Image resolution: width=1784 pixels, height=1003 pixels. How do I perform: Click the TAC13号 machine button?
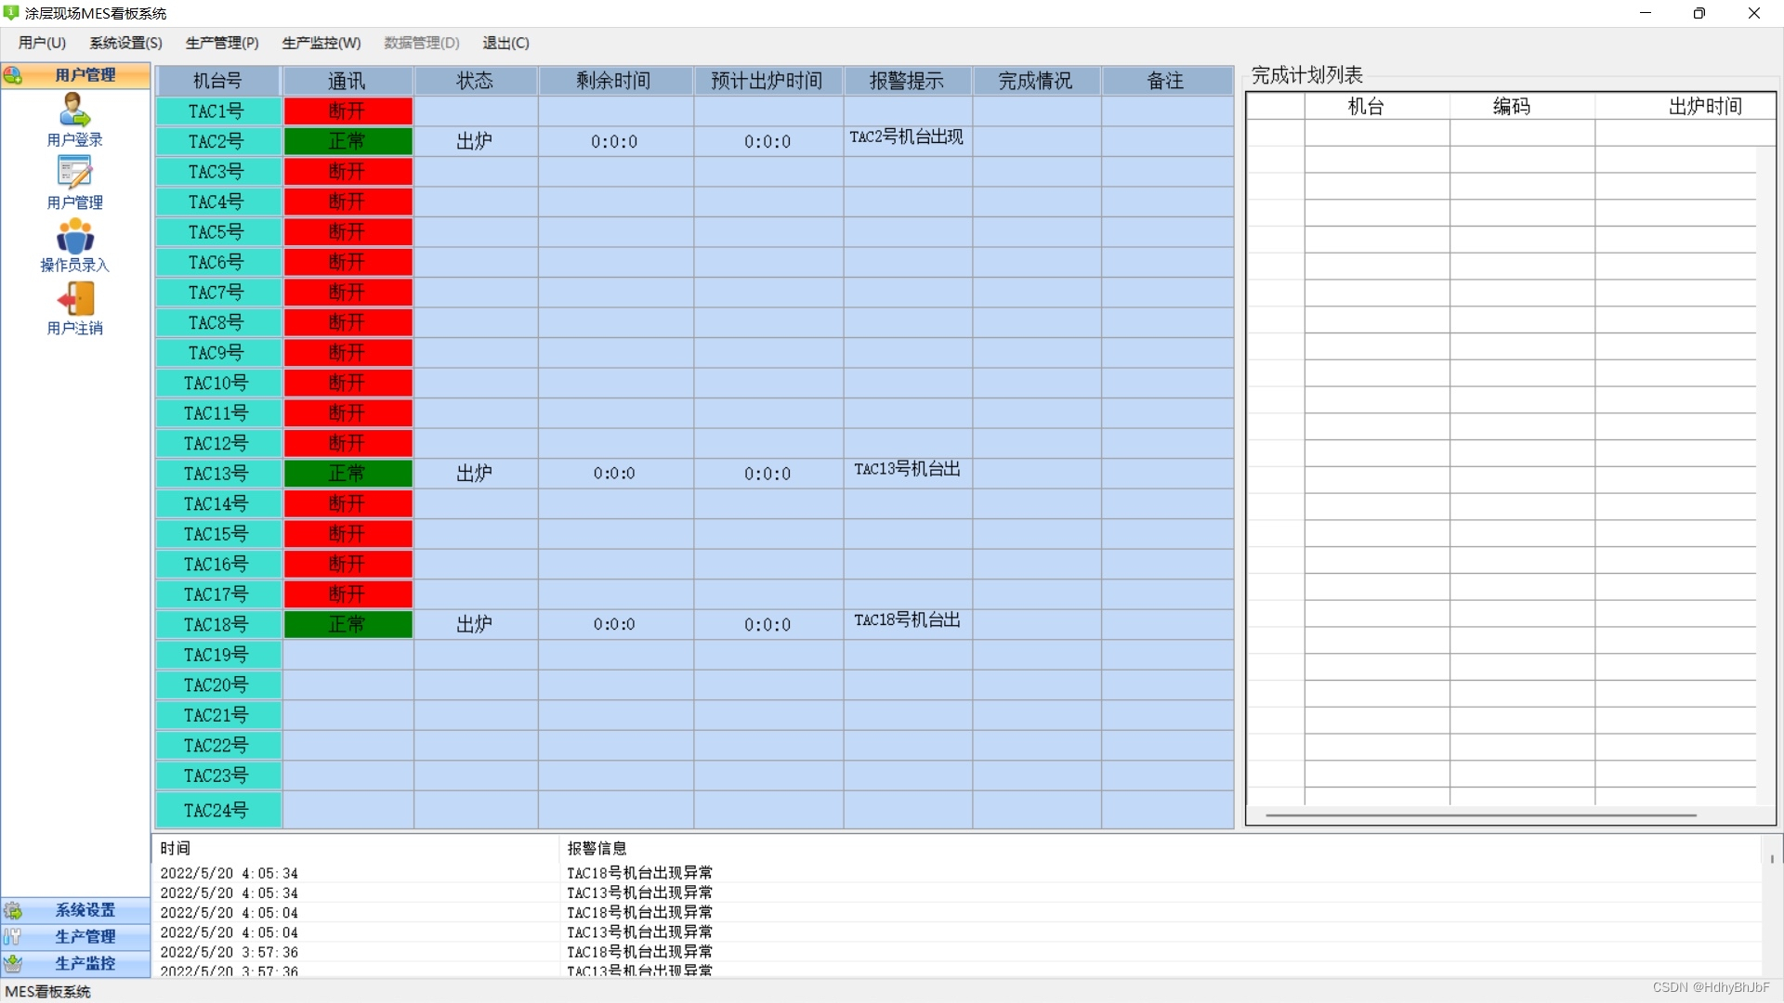pos(217,474)
